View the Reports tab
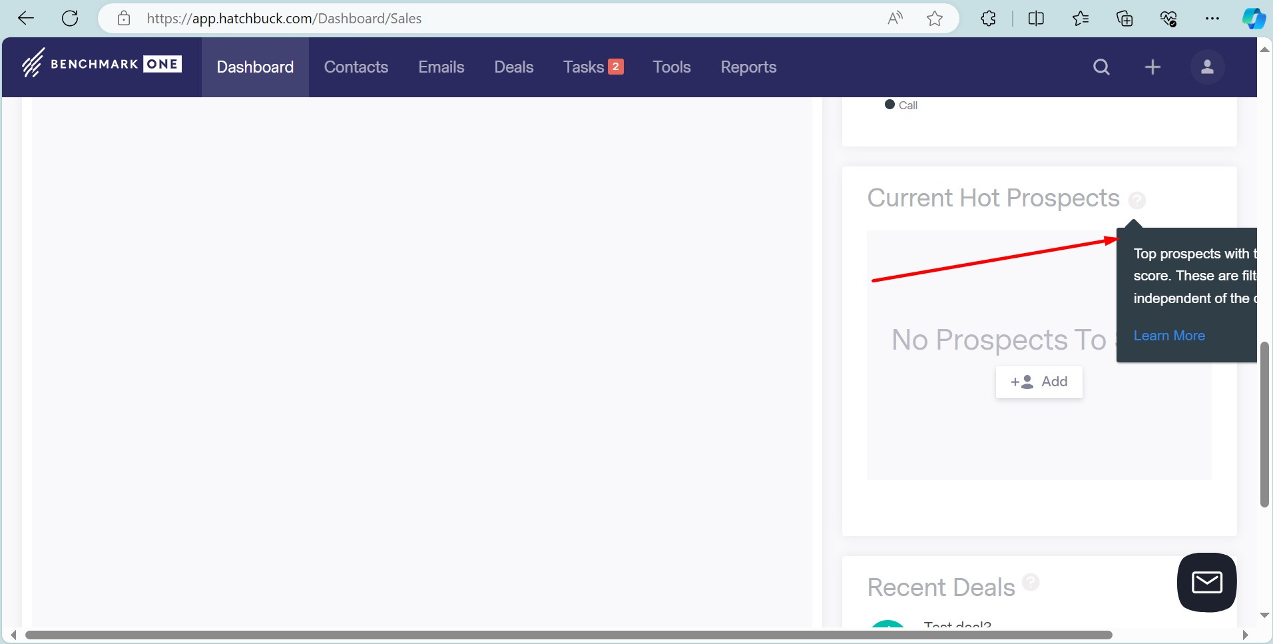This screenshot has height=644, width=1273. [x=748, y=67]
